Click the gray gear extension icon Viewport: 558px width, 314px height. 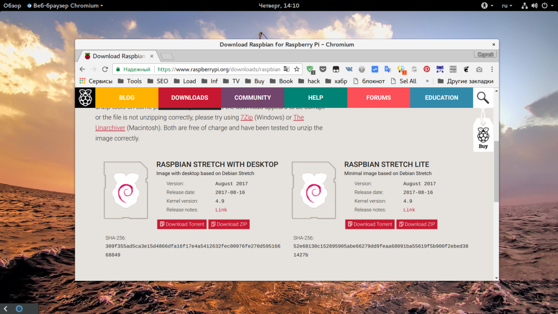coord(362,69)
